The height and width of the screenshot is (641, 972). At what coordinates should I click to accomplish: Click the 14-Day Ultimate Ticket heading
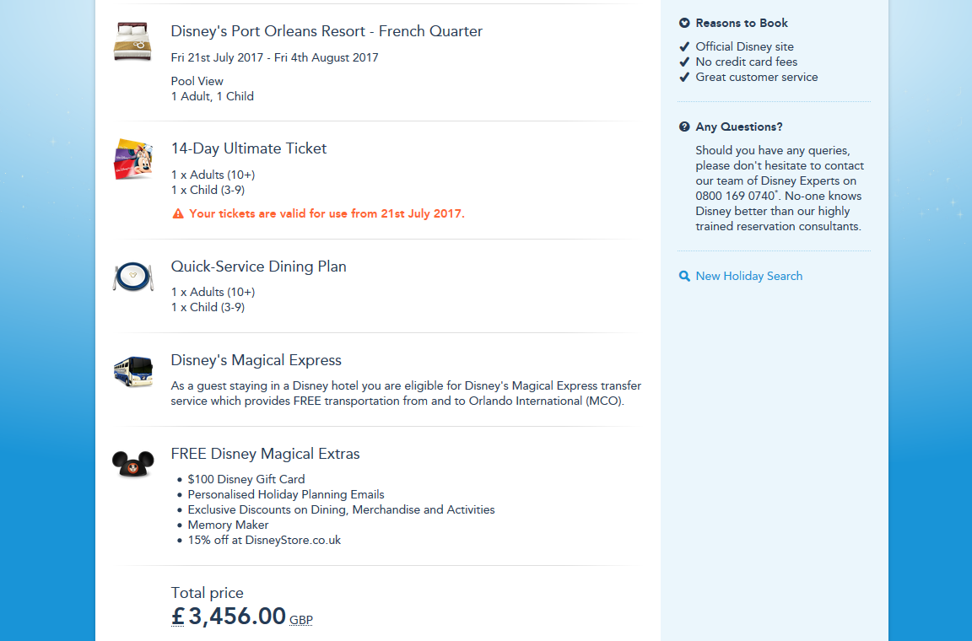coord(249,148)
